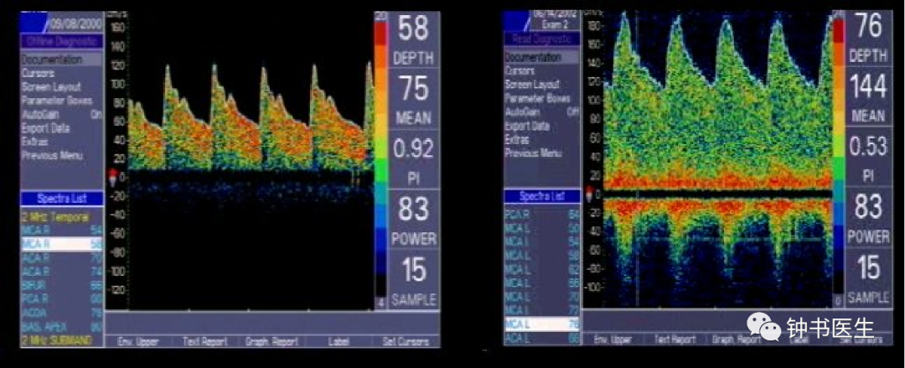Viewport: 905px width, 368px height.
Task: Select BIFUR spectrum in the left Spectra List
Action: 60,285
